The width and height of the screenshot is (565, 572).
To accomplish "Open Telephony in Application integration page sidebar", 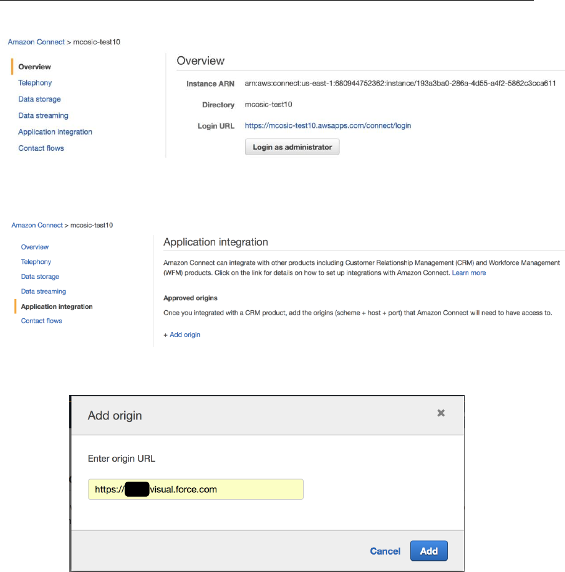I will click(36, 262).
